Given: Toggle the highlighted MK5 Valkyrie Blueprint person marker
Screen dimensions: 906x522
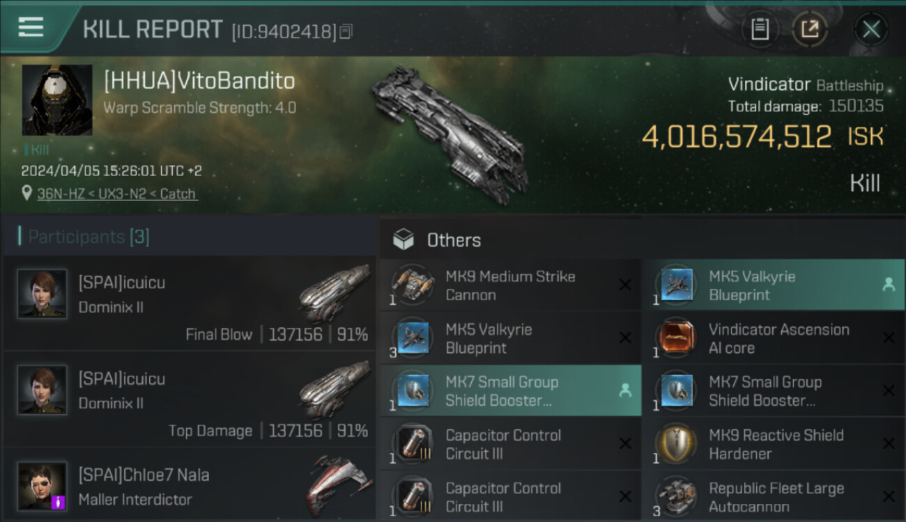Looking at the screenshot, I should click(x=888, y=285).
